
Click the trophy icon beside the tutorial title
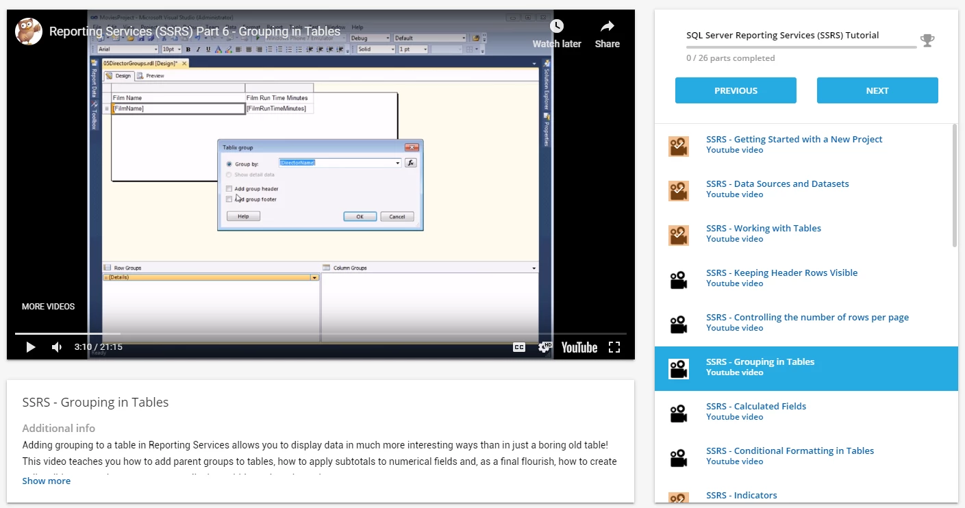pos(927,41)
